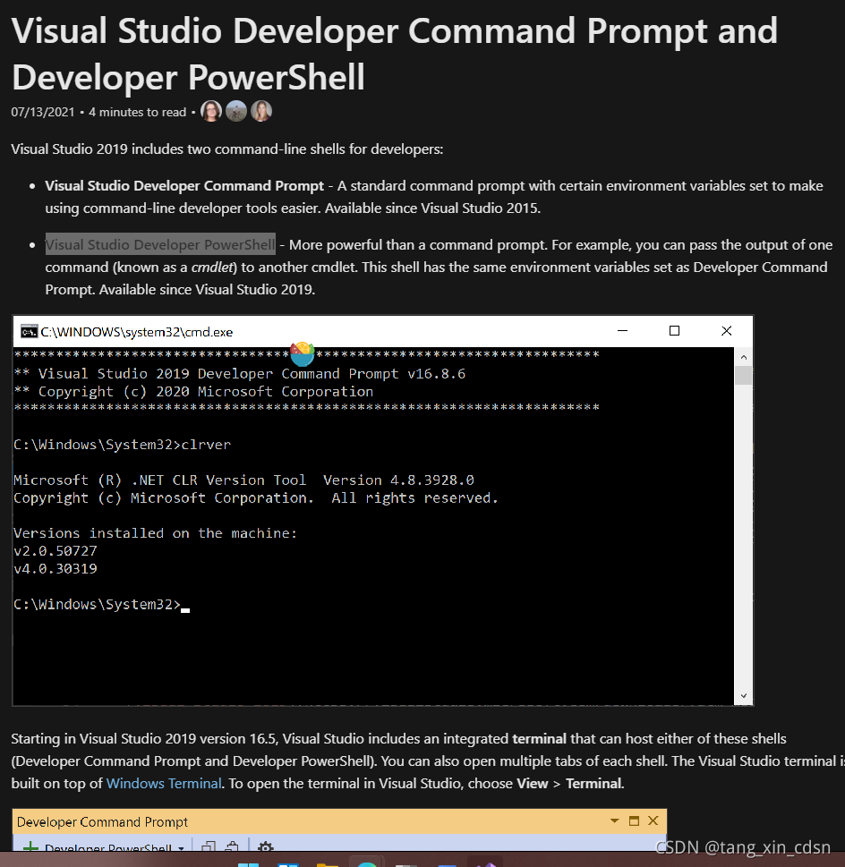The width and height of the screenshot is (845, 867).
Task: Click the 'v4.0.30319' version line
Action: pyautogui.click(x=55, y=568)
